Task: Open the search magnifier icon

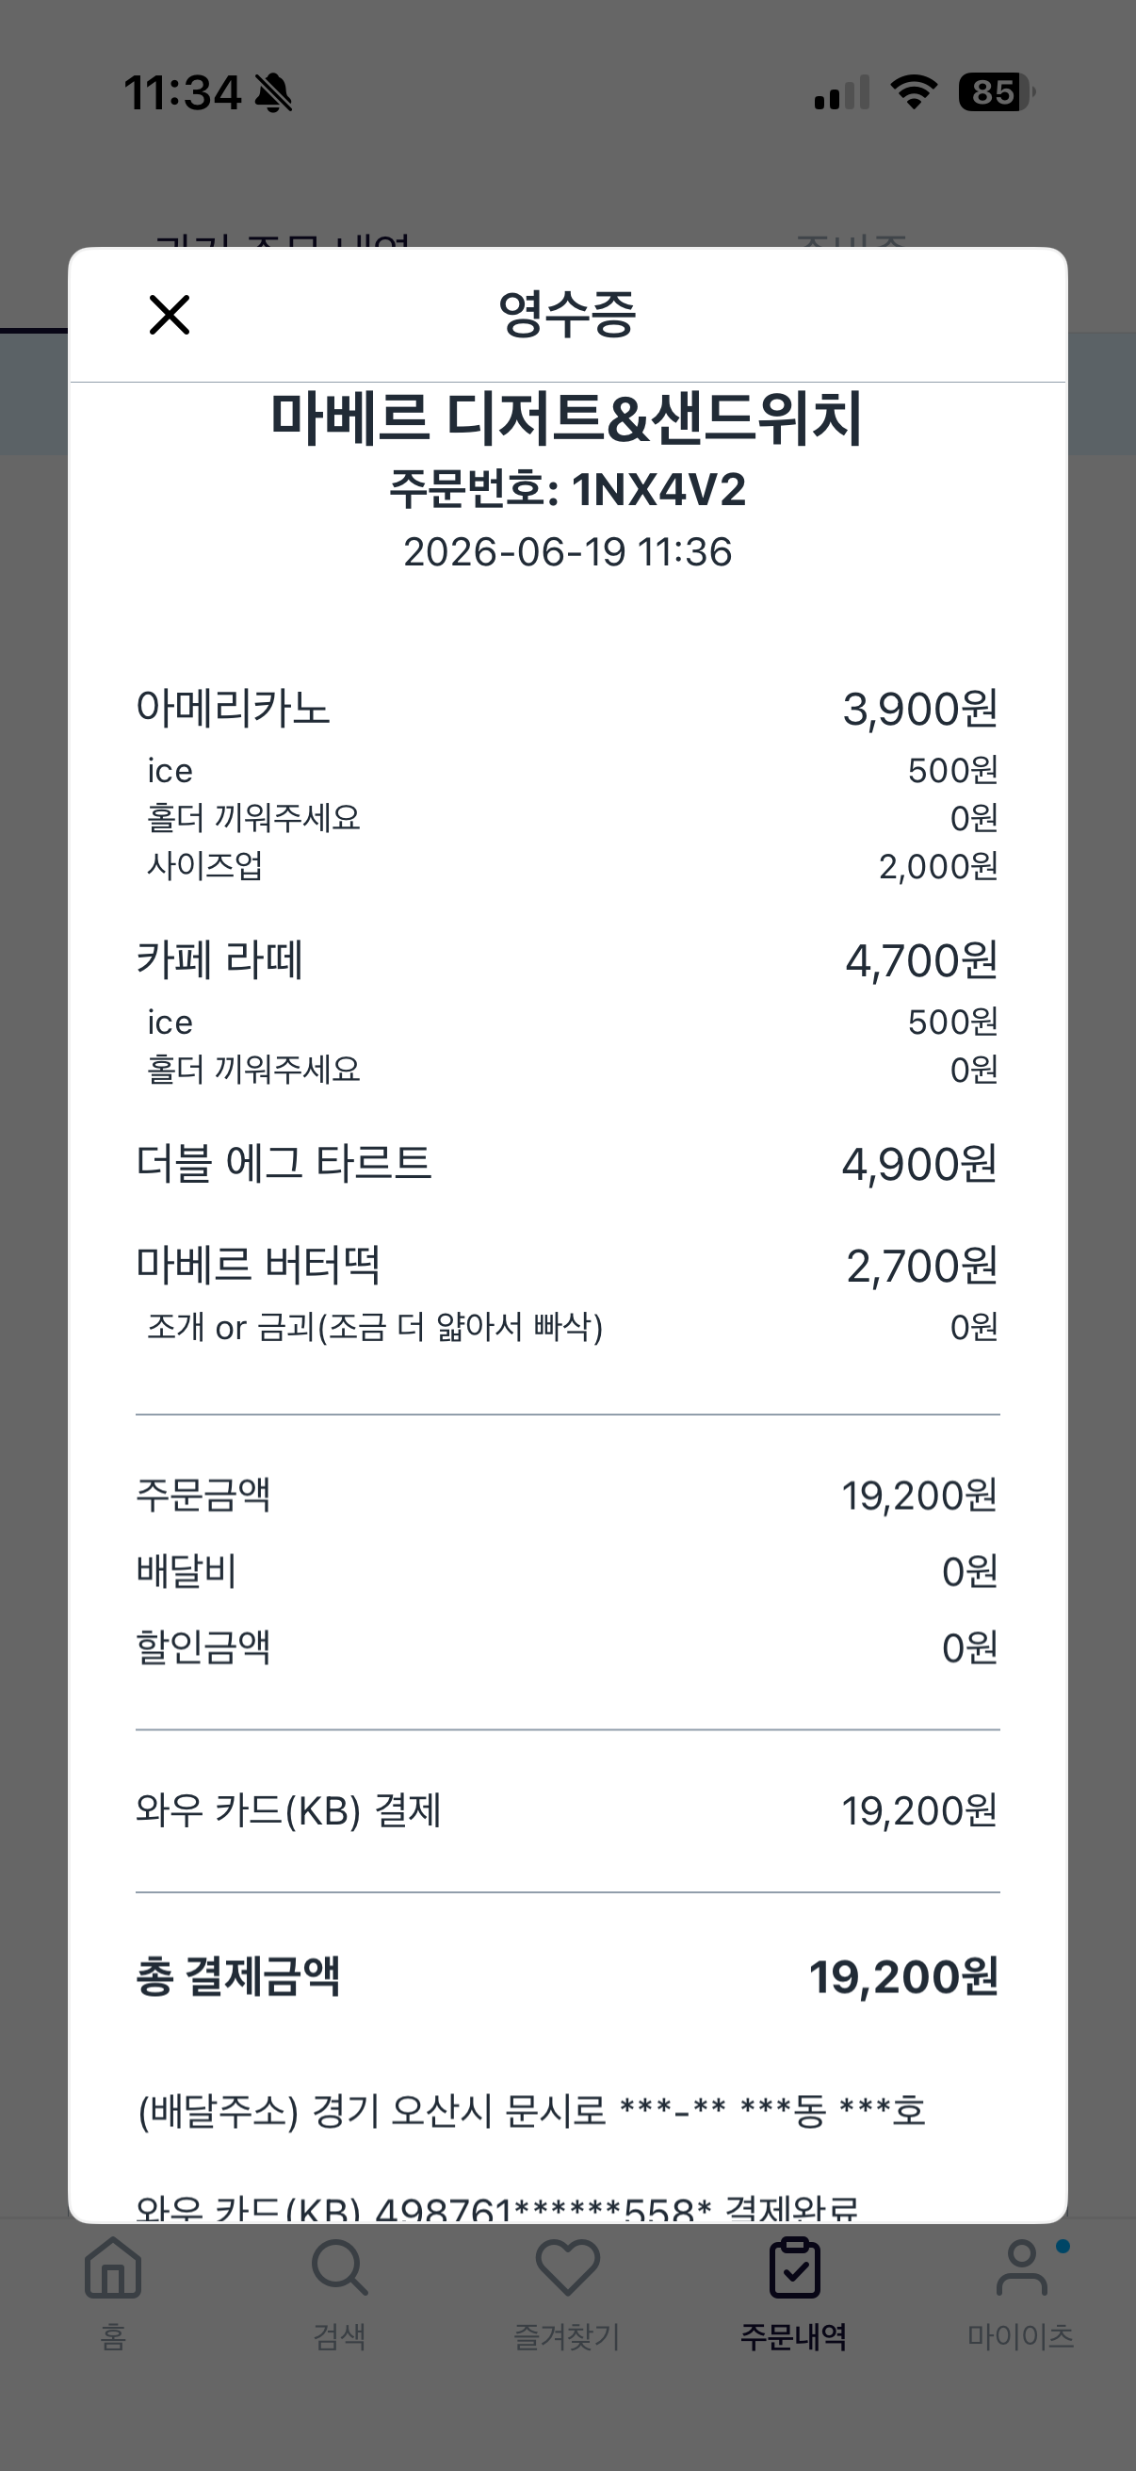Action: tap(339, 2267)
